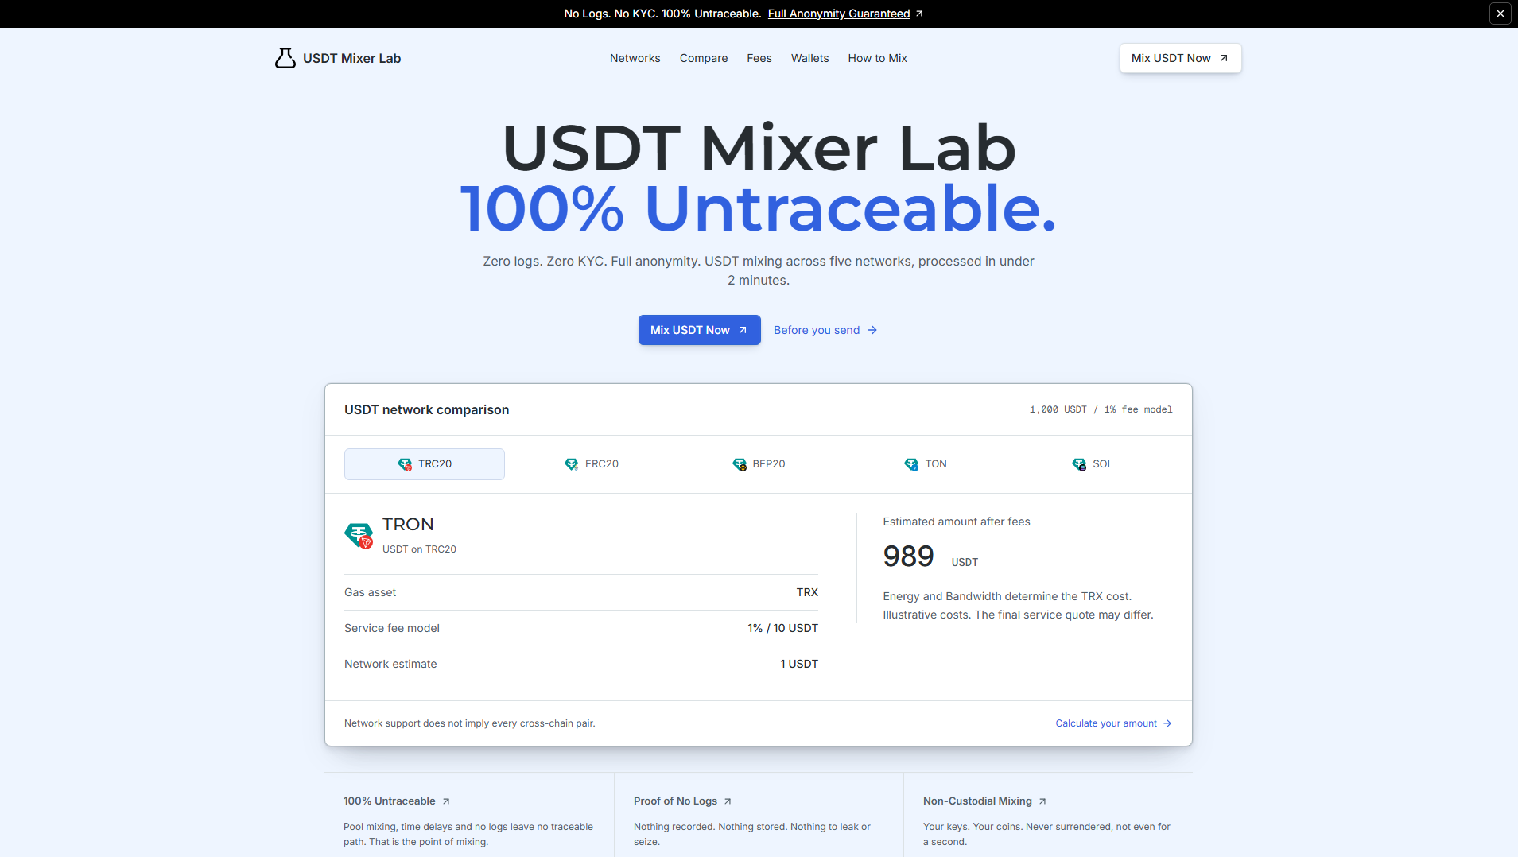This screenshot has width=1518, height=857.
Task: Click the USDT Mixer Lab brand name
Action: point(351,58)
